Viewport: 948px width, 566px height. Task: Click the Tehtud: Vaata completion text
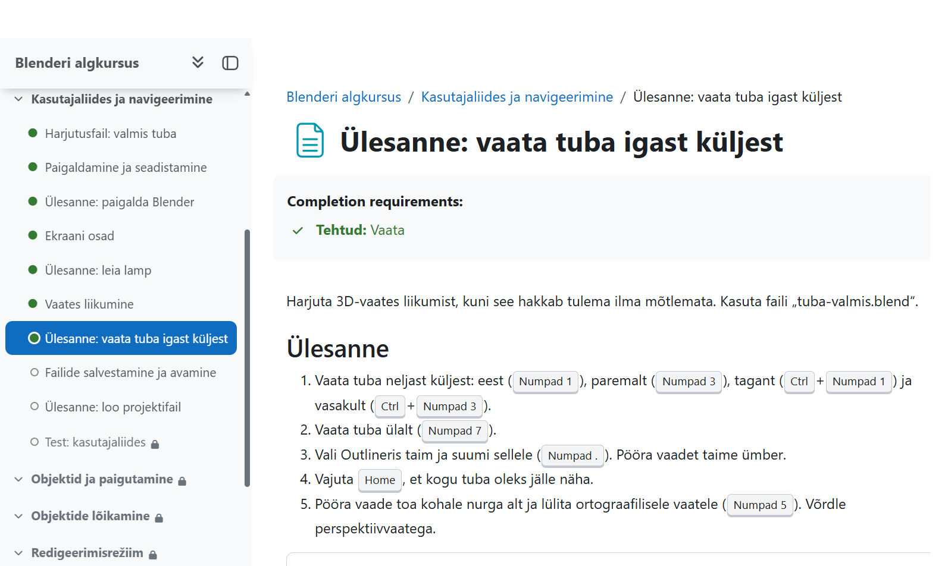pos(360,230)
